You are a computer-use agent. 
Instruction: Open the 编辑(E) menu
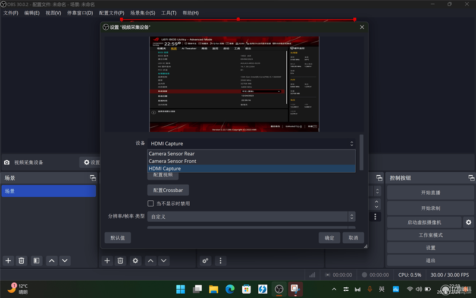(x=32, y=13)
